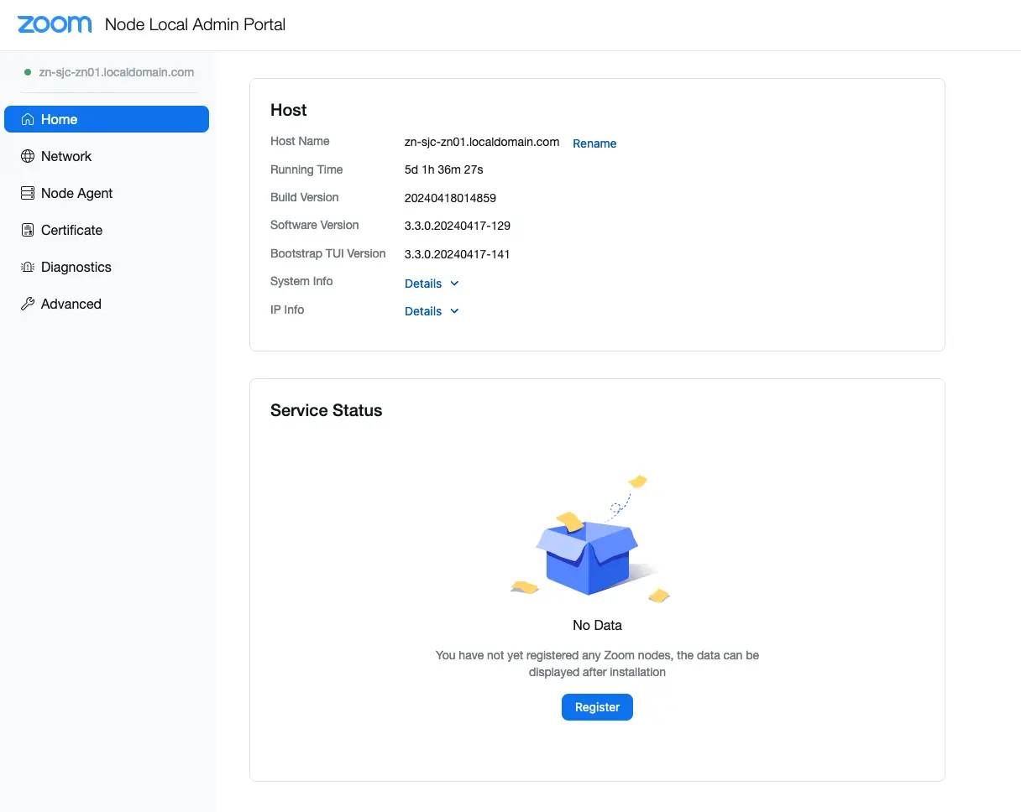This screenshot has height=812, width=1021.
Task: Click the Zoom logo in the header
Action: click(55, 24)
